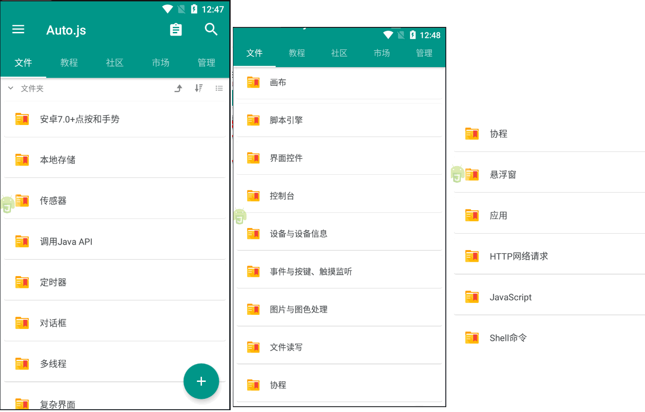Select 界面控件 label

point(286,158)
